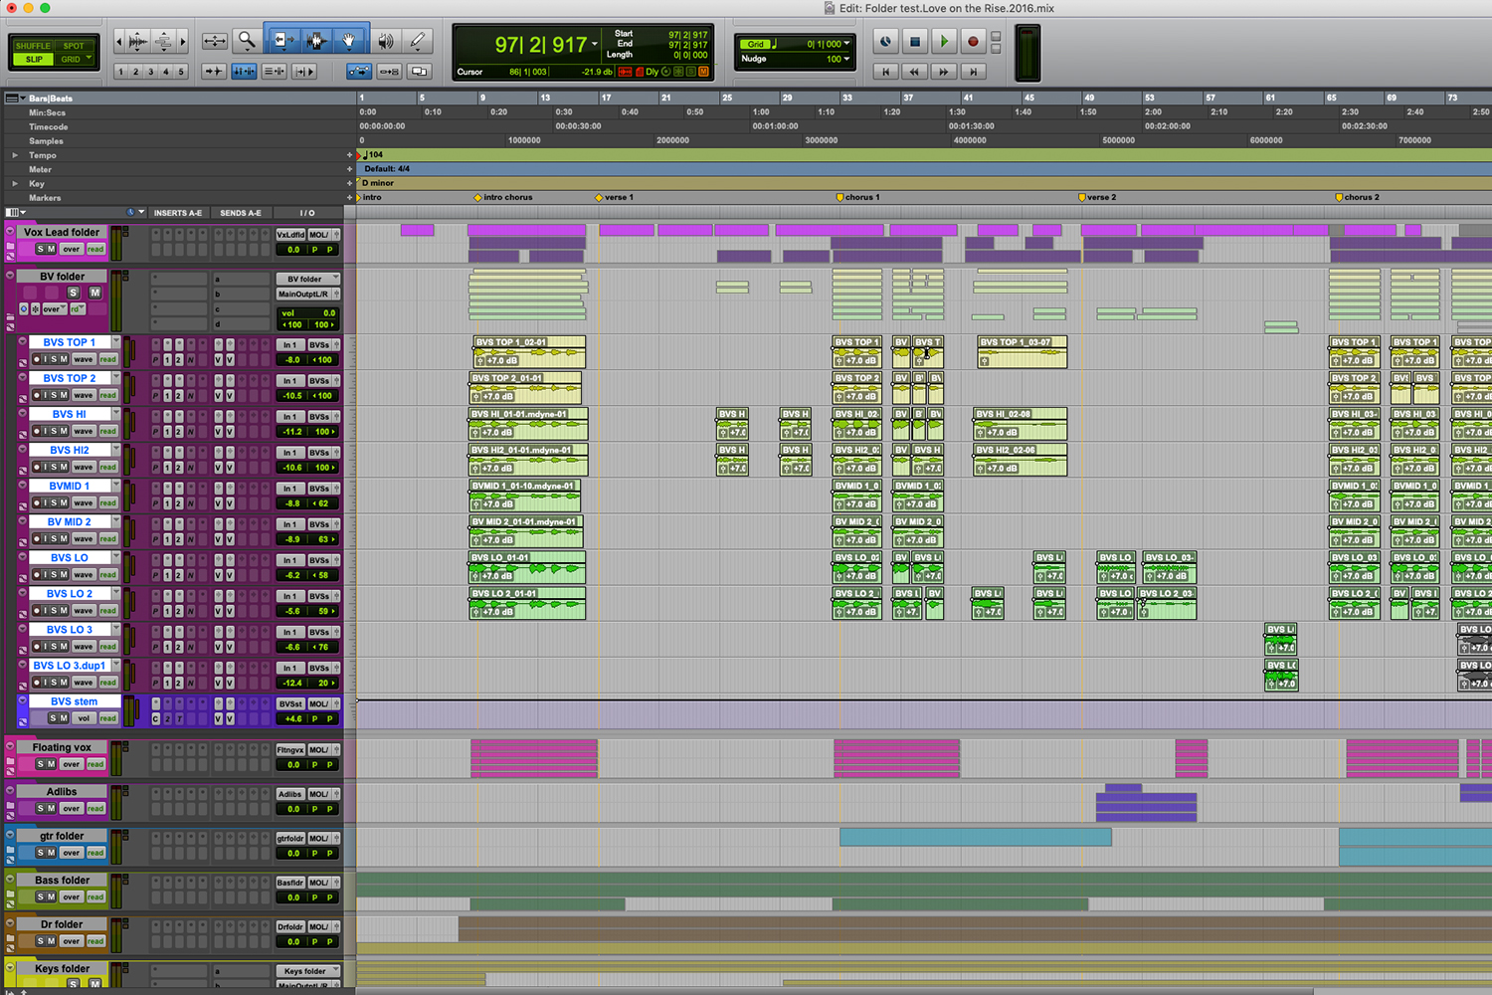Click the Rewind transport button
Screen dimensions: 1492x995
(914, 72)
